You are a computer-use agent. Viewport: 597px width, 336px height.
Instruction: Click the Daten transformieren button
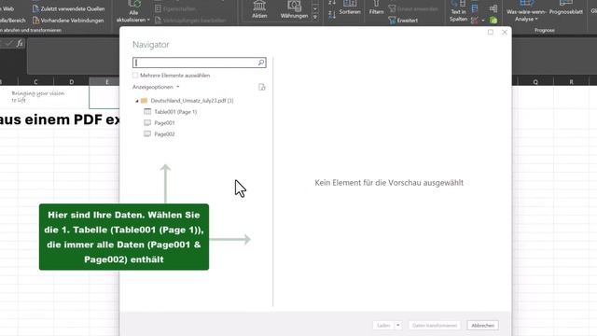[435, 326]
